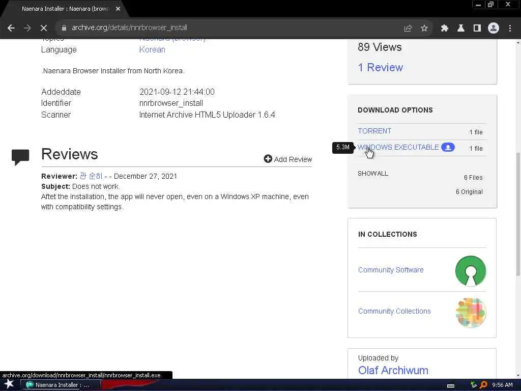Open the Community Collections link
Viewport: 521px width, 391px height.
coord(394,311)
